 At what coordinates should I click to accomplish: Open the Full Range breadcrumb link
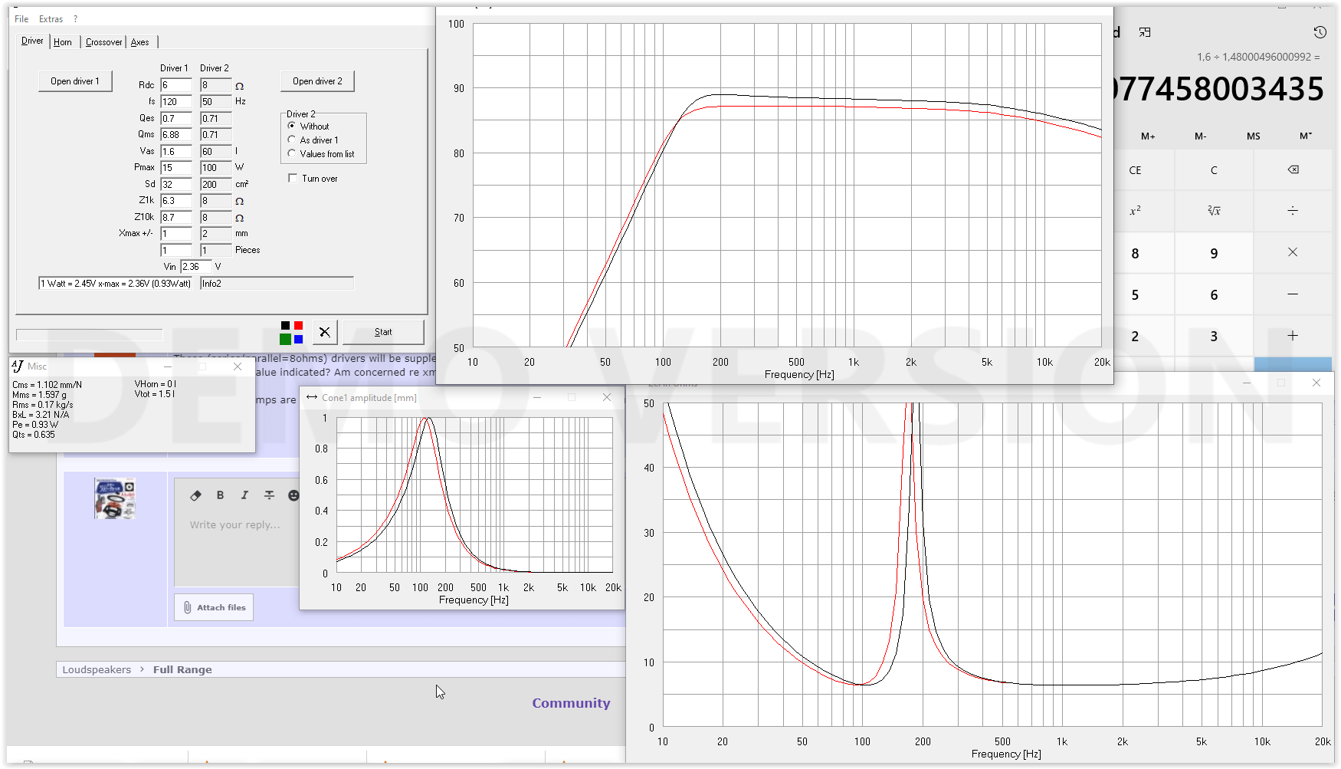(182, 669)
